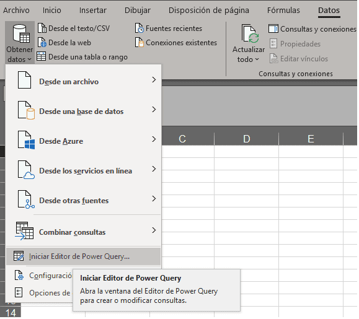
Task: Switch to the Insertar tab
Action: point(93,11)
